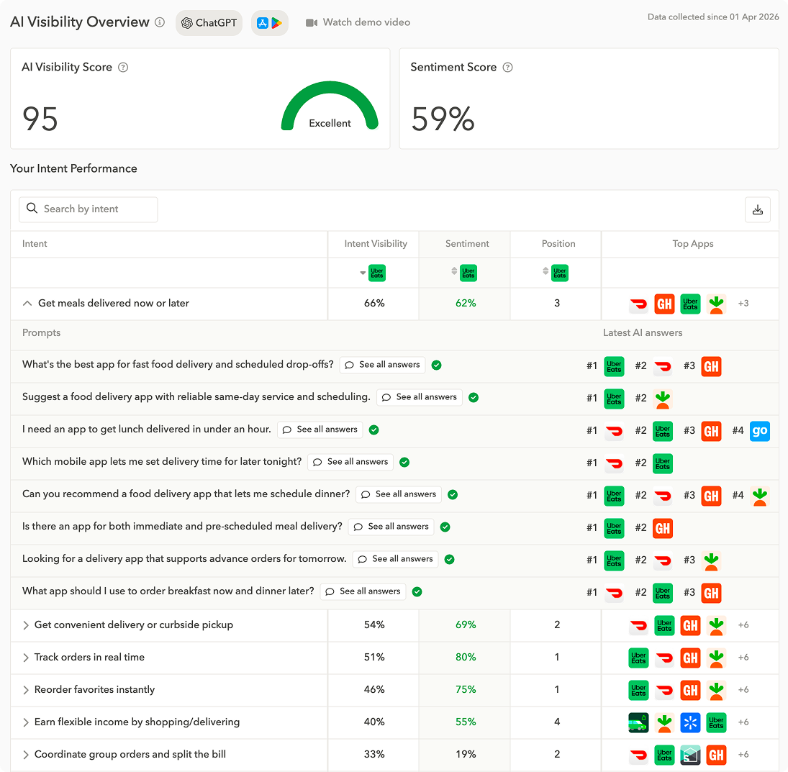Click green check on same-day service prompt
Screen dimensions: 788x772
coord(474,398)
